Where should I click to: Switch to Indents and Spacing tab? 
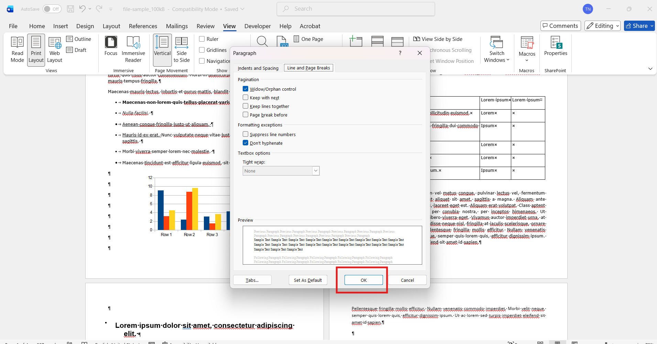pyautogui.click(x=258, y=68)
